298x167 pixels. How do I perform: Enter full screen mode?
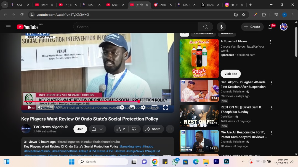[x=166, y=108]
